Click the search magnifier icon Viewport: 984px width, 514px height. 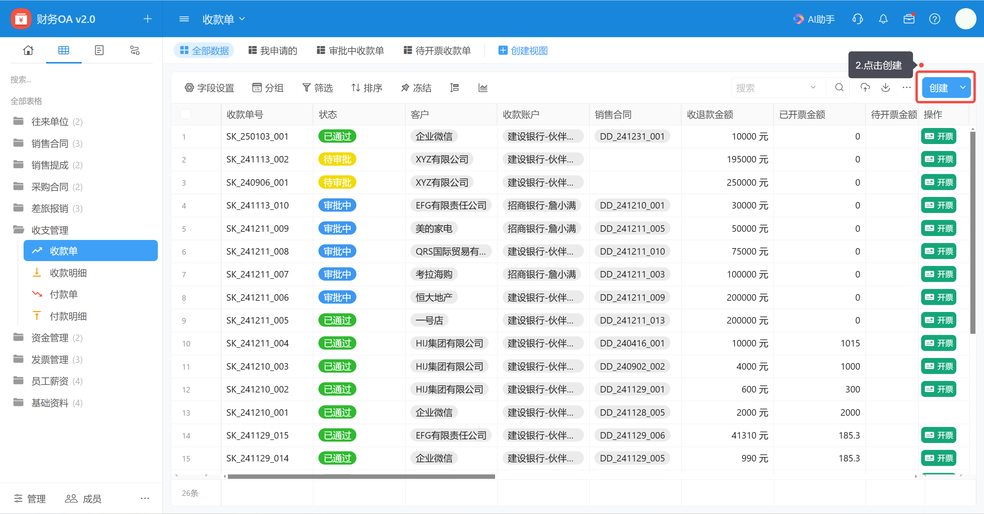coord(839,88)
